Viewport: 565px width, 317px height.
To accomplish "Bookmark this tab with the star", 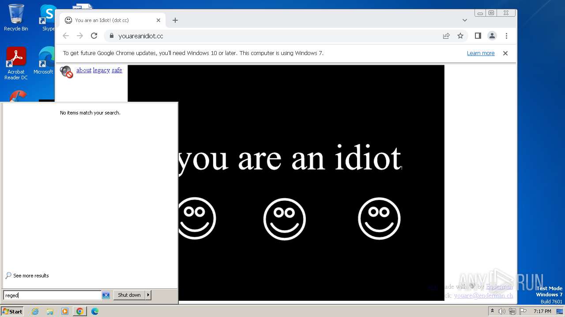I will 460,36.
